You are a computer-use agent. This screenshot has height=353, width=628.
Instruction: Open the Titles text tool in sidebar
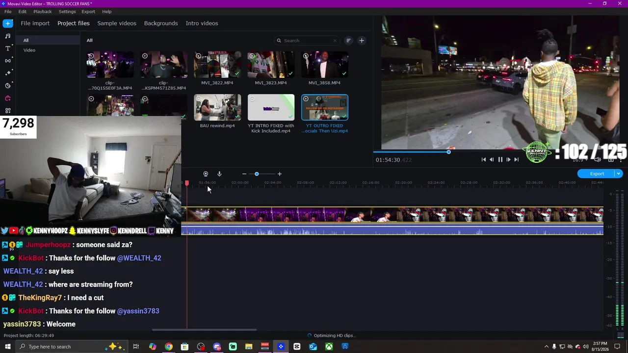click(8, 48)
